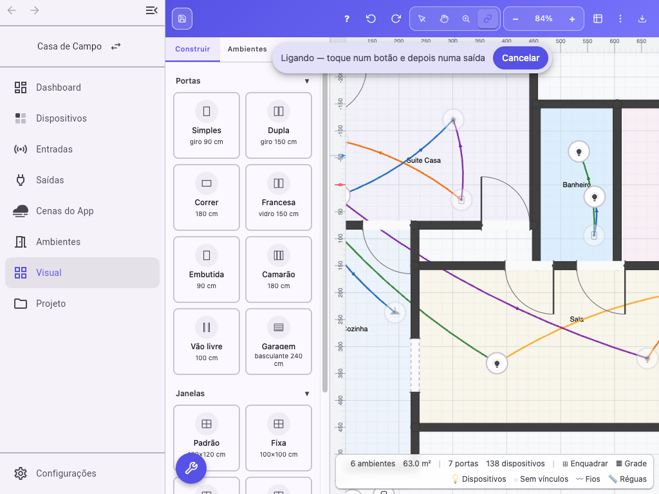Pick the Simples door giro 90 cm
Screen dimensions: 659x494
pos(207,125)
